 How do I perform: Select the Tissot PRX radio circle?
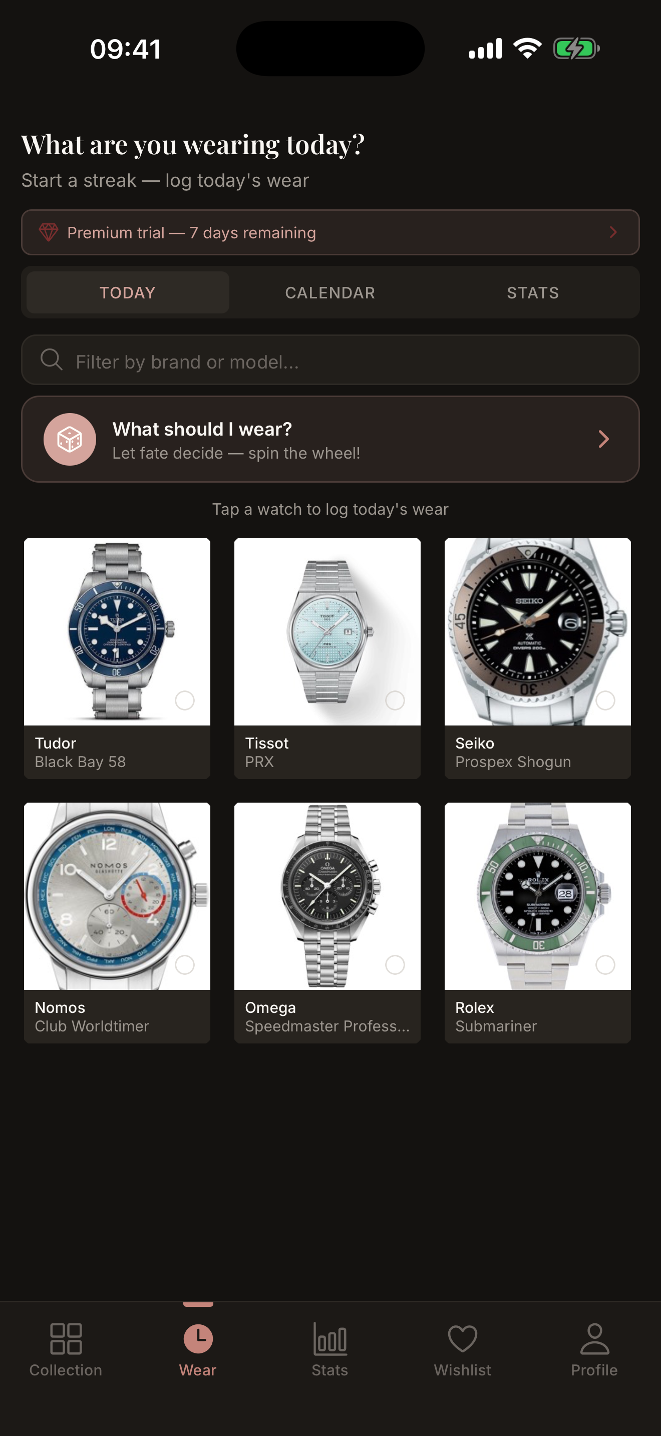pyautogui.click(x=395, y=700)
